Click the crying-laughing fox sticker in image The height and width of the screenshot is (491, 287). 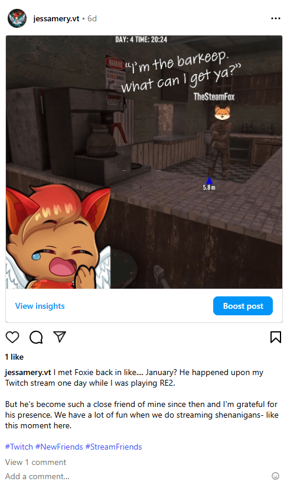(x=58, y=237)
